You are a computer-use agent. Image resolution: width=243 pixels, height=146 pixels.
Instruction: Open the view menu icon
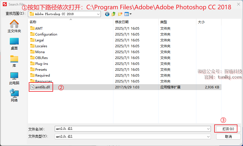click(128, 14)
